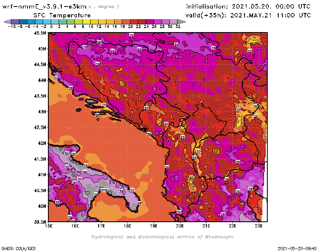Click the dark blue legend swatch between -8 and -6
The height and width of the screenshot is (251, 325).
pyautogui.click(x=23, y=22)
